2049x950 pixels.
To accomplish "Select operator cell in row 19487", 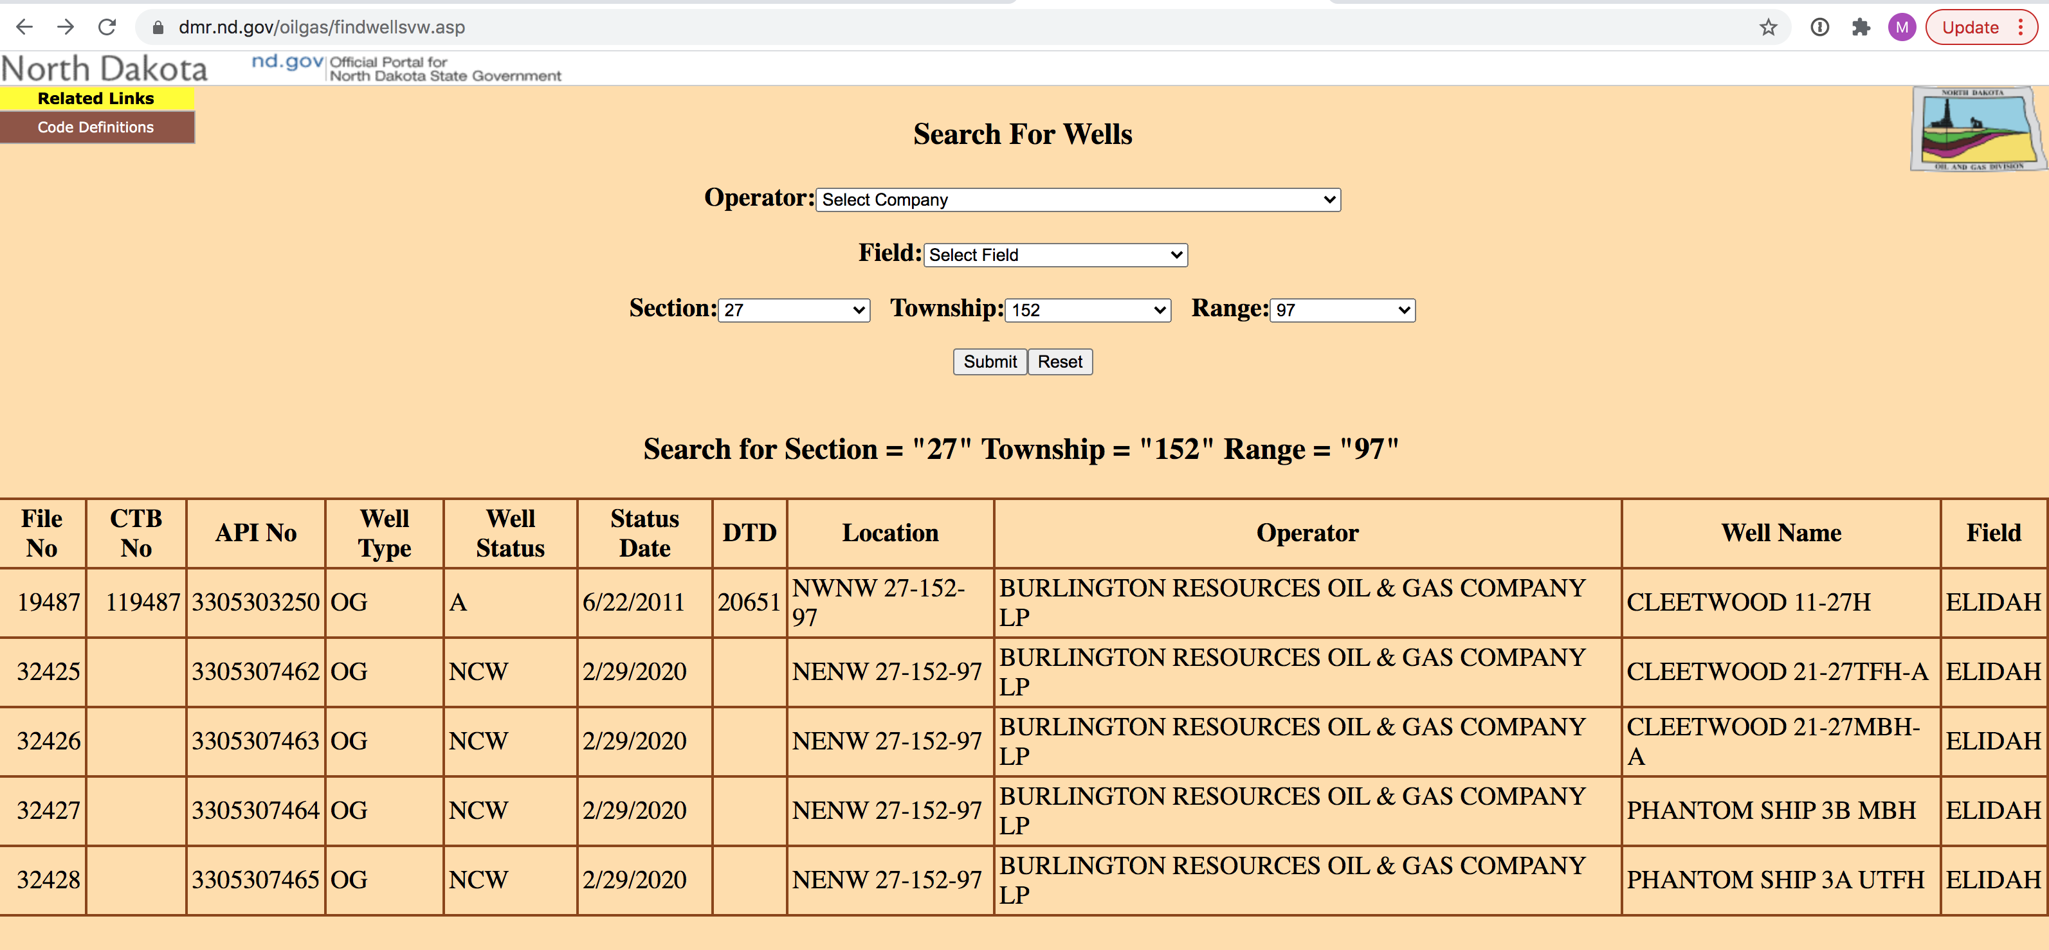I will tap(1307, 603).
